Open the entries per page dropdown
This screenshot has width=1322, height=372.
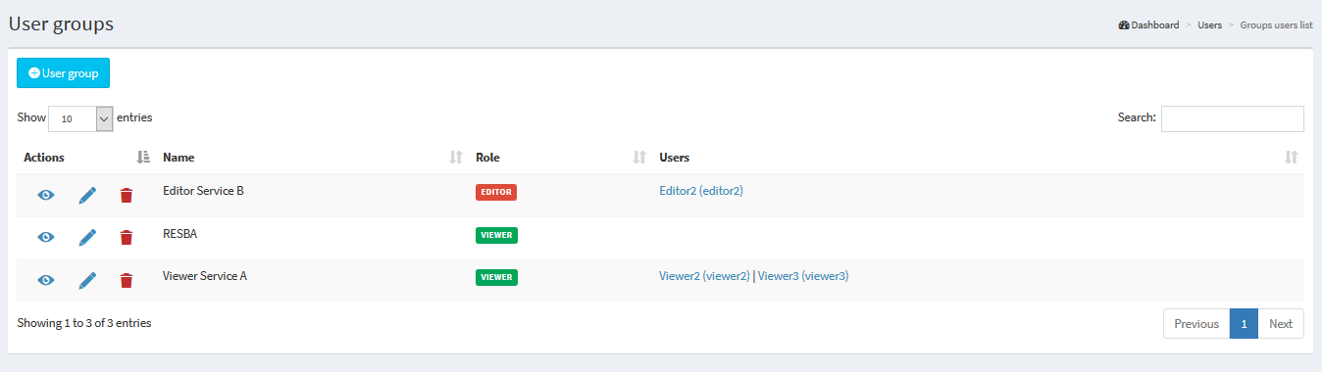click(80, 118)
